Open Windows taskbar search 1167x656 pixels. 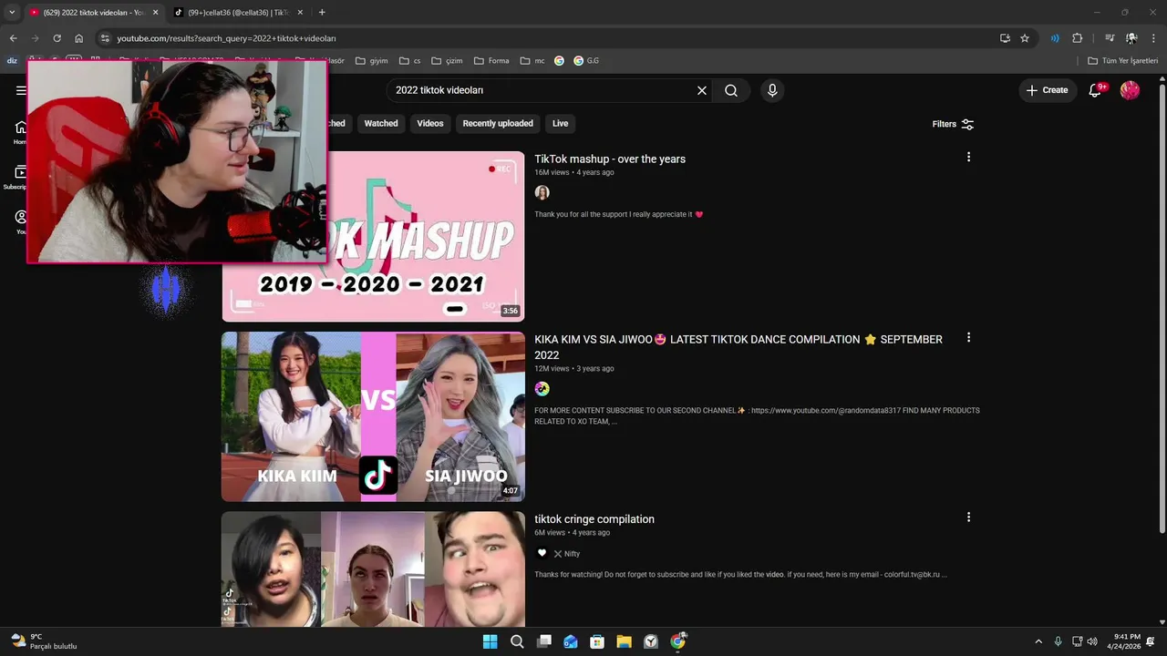coord(517,641)
